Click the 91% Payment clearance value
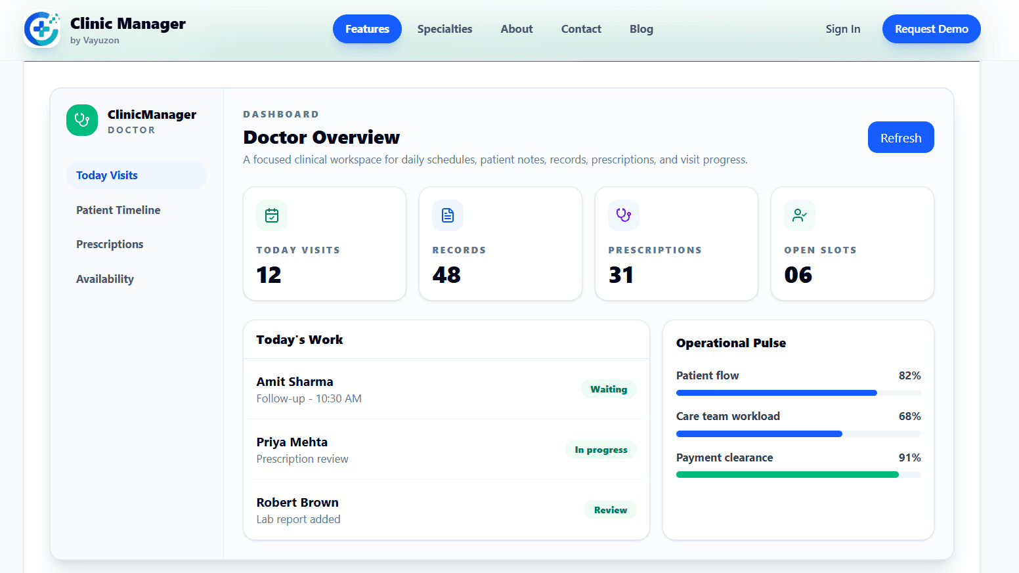 click(x=910, y=457)
